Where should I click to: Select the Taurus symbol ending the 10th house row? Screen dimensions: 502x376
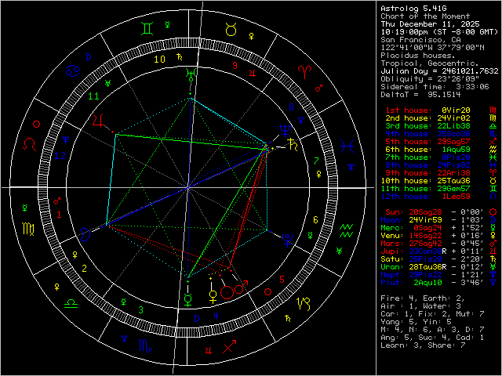point(493,181)
